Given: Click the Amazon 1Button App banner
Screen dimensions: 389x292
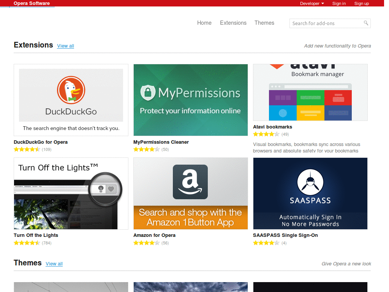Looking at the screenshot, I should (x=190, y=193).
